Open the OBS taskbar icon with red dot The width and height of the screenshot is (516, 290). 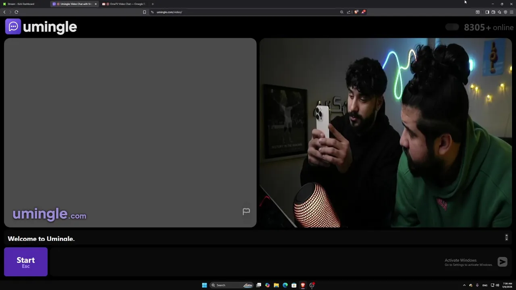click(x=312, y=285)
